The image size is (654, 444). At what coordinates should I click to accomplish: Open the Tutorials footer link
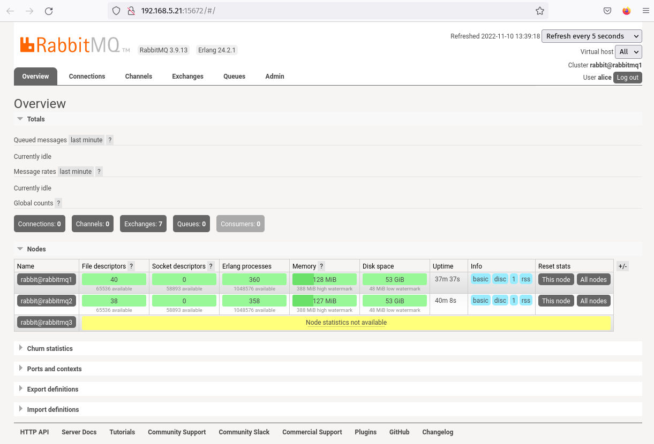122,432
